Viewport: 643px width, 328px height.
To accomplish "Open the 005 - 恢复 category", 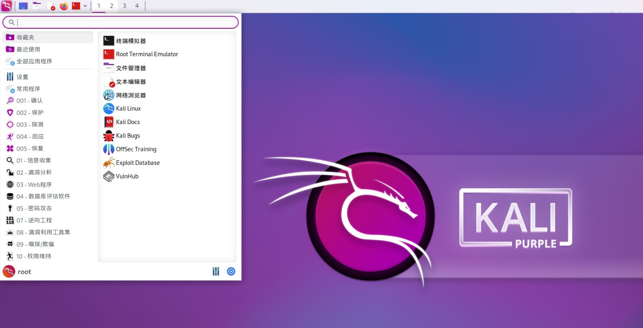I will [48, 148].
